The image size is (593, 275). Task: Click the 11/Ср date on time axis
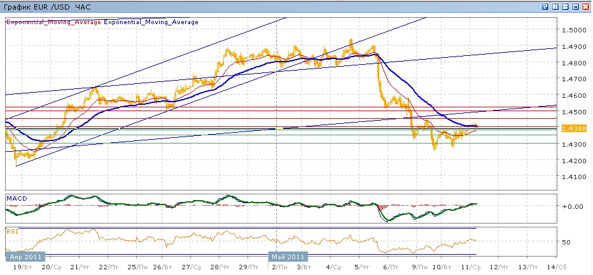(471, 267)
